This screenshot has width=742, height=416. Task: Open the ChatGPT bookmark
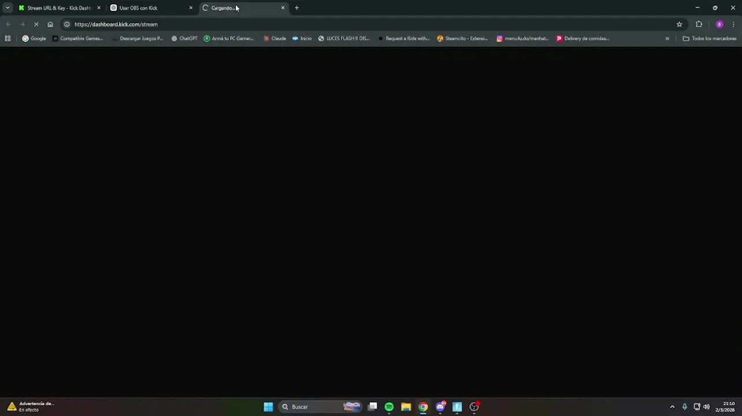tap(184, 39)
